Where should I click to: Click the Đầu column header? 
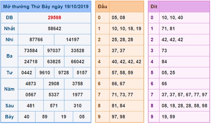[x=102, y=7]
